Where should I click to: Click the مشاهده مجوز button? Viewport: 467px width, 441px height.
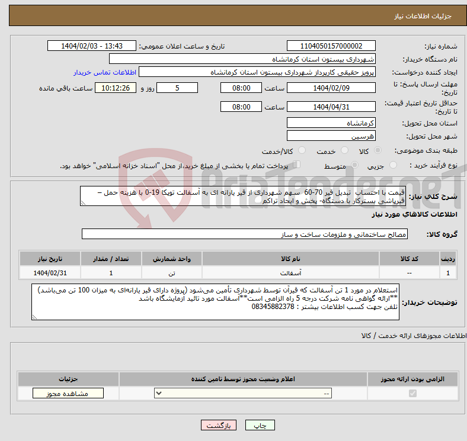[x=68, y=394]
